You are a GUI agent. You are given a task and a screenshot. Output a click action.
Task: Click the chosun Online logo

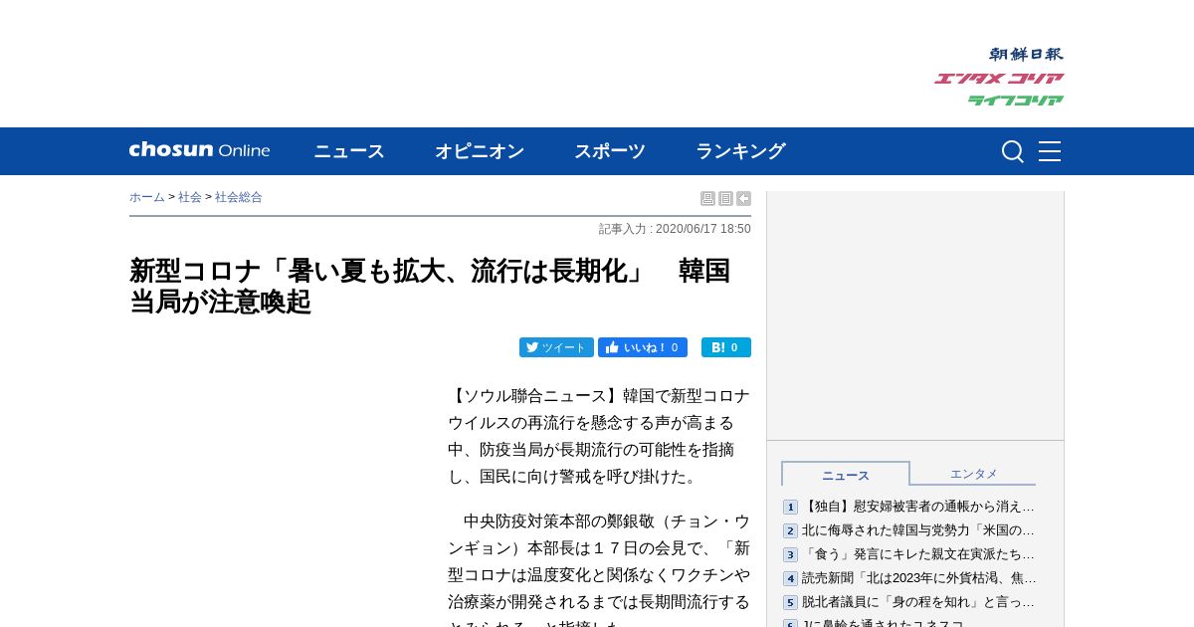tap(199, 150)
